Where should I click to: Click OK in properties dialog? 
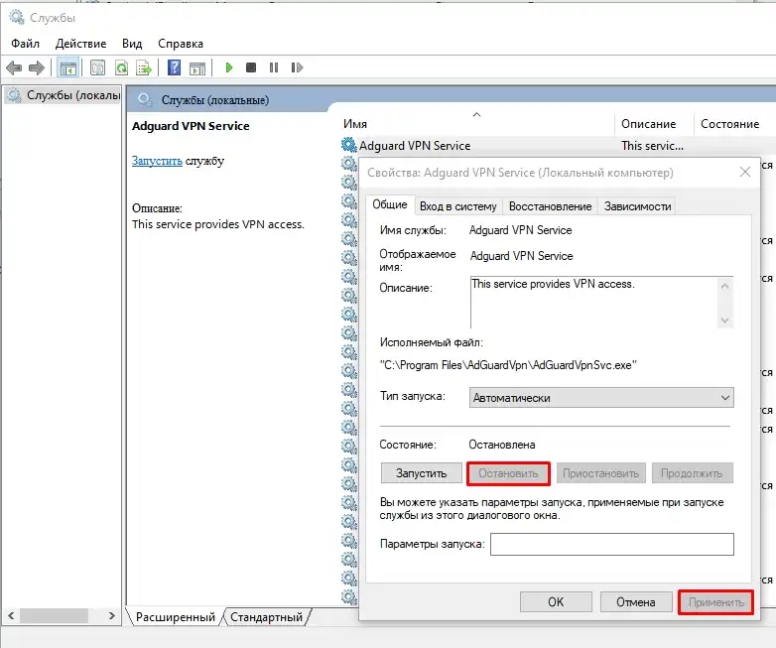pos(556,602)
